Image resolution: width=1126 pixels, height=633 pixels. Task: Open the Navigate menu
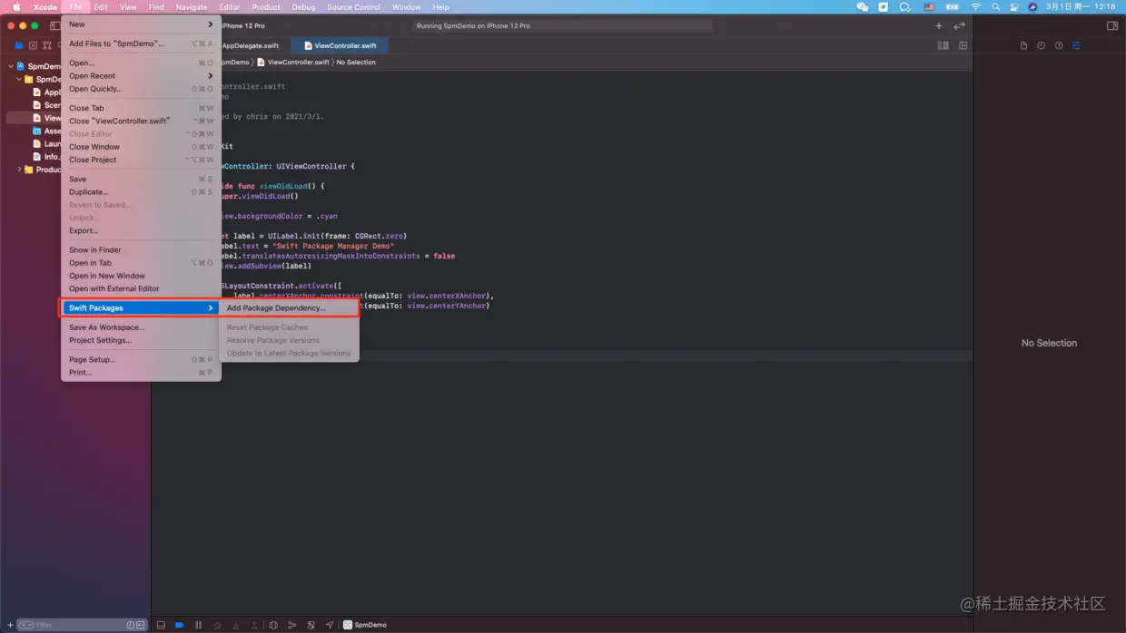[192, 7]
